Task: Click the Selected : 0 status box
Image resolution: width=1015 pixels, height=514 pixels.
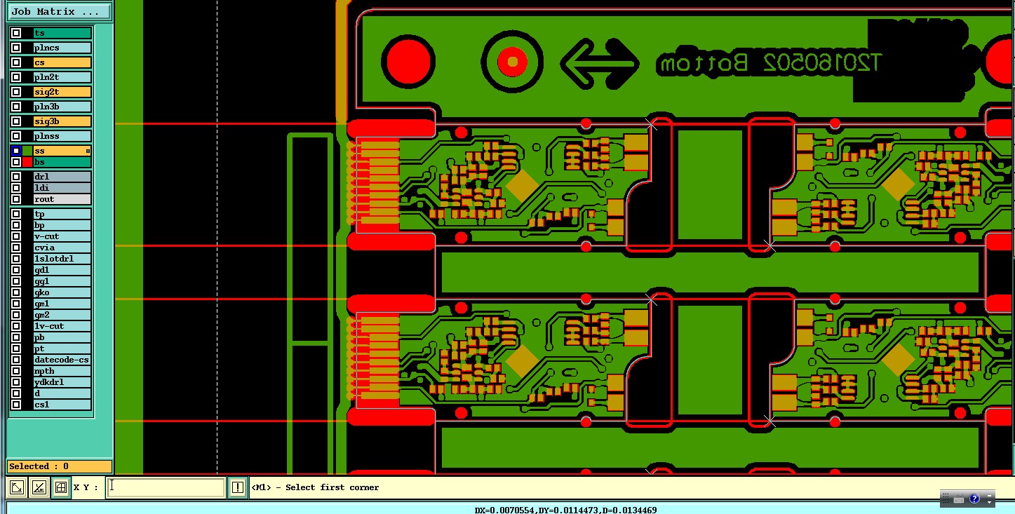Action: tap(60, 466)
